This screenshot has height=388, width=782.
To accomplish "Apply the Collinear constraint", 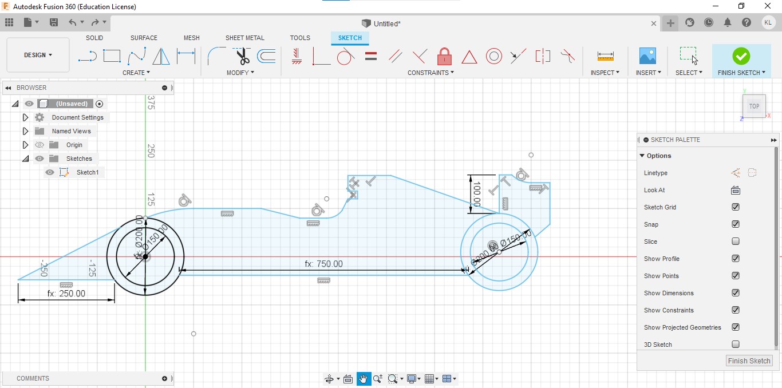I will tap(518, 56).
